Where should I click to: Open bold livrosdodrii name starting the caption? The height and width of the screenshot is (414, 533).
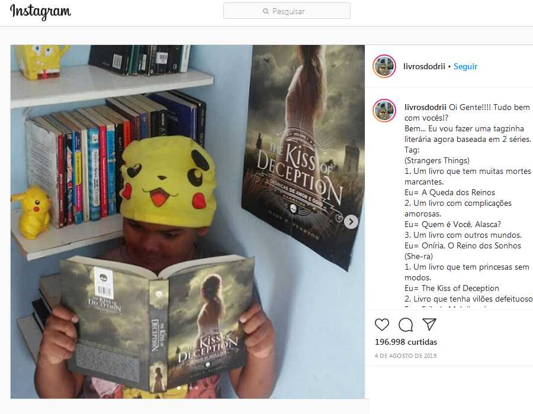pyautogui.click(x=425, y=107)
